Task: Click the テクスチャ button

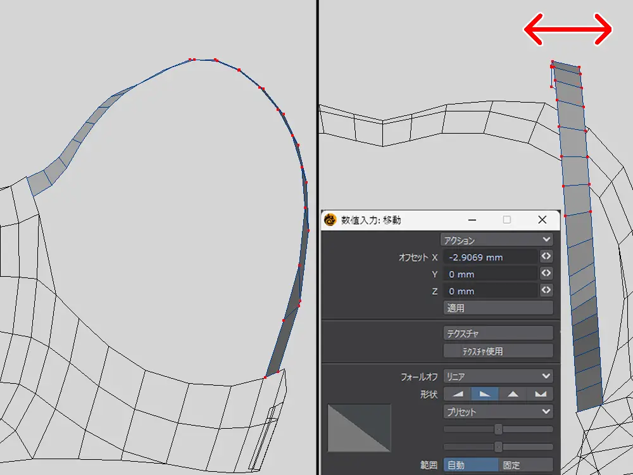Action: (498, 333)
